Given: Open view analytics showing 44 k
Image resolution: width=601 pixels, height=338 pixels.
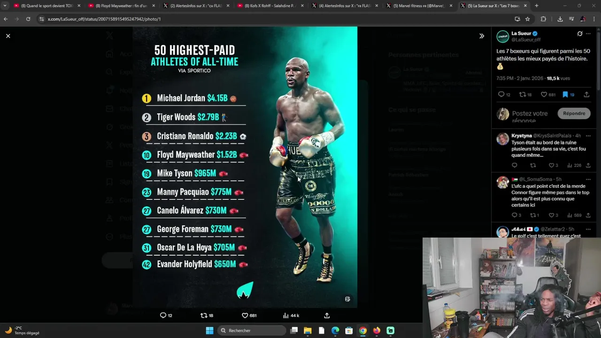Looking at the screenshot, I should (291, 315).
